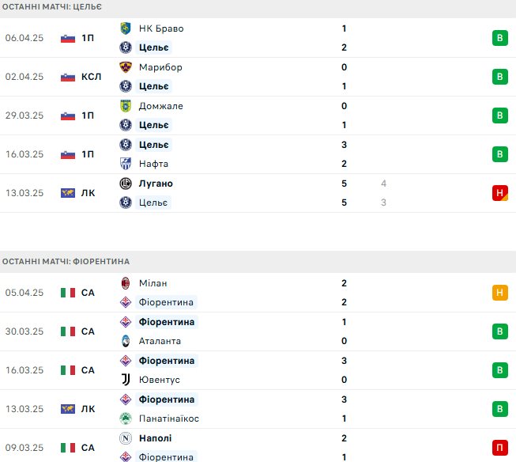Open the НК Браво team link
This screenshot has height=462, width=516.
[x=161, y=28]
